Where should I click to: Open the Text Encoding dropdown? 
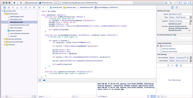click(x=180, y=58)
